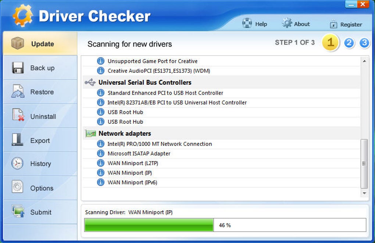Show the History section

click(41, 164)
